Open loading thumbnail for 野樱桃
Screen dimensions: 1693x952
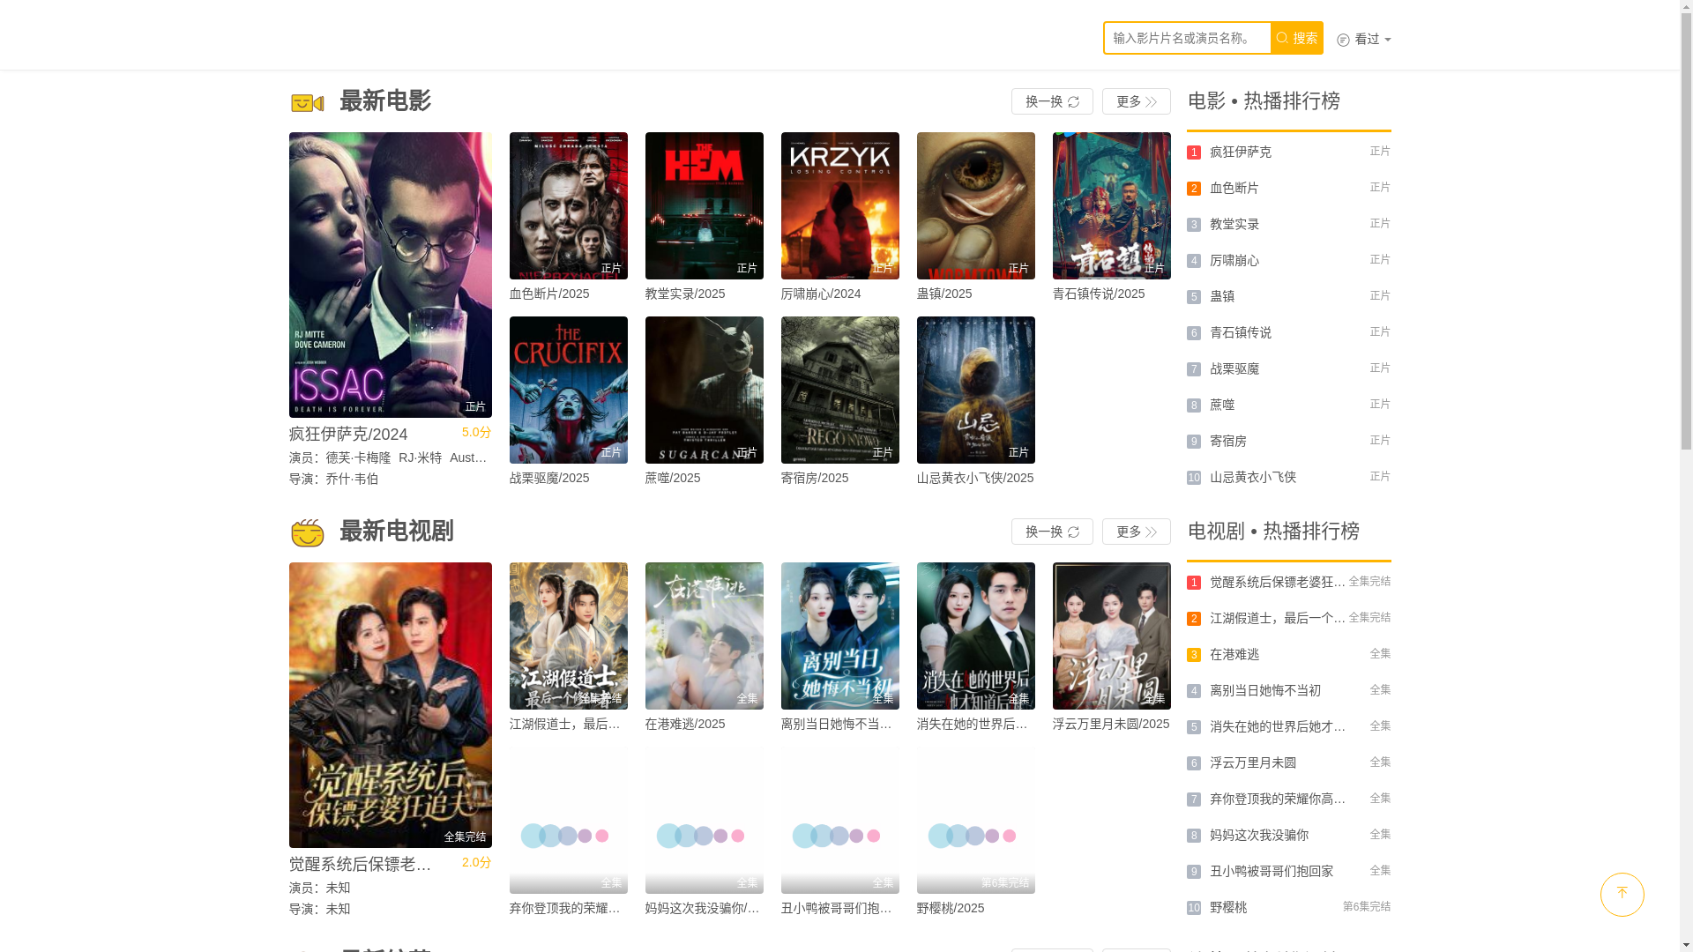(x=976, y=820)
